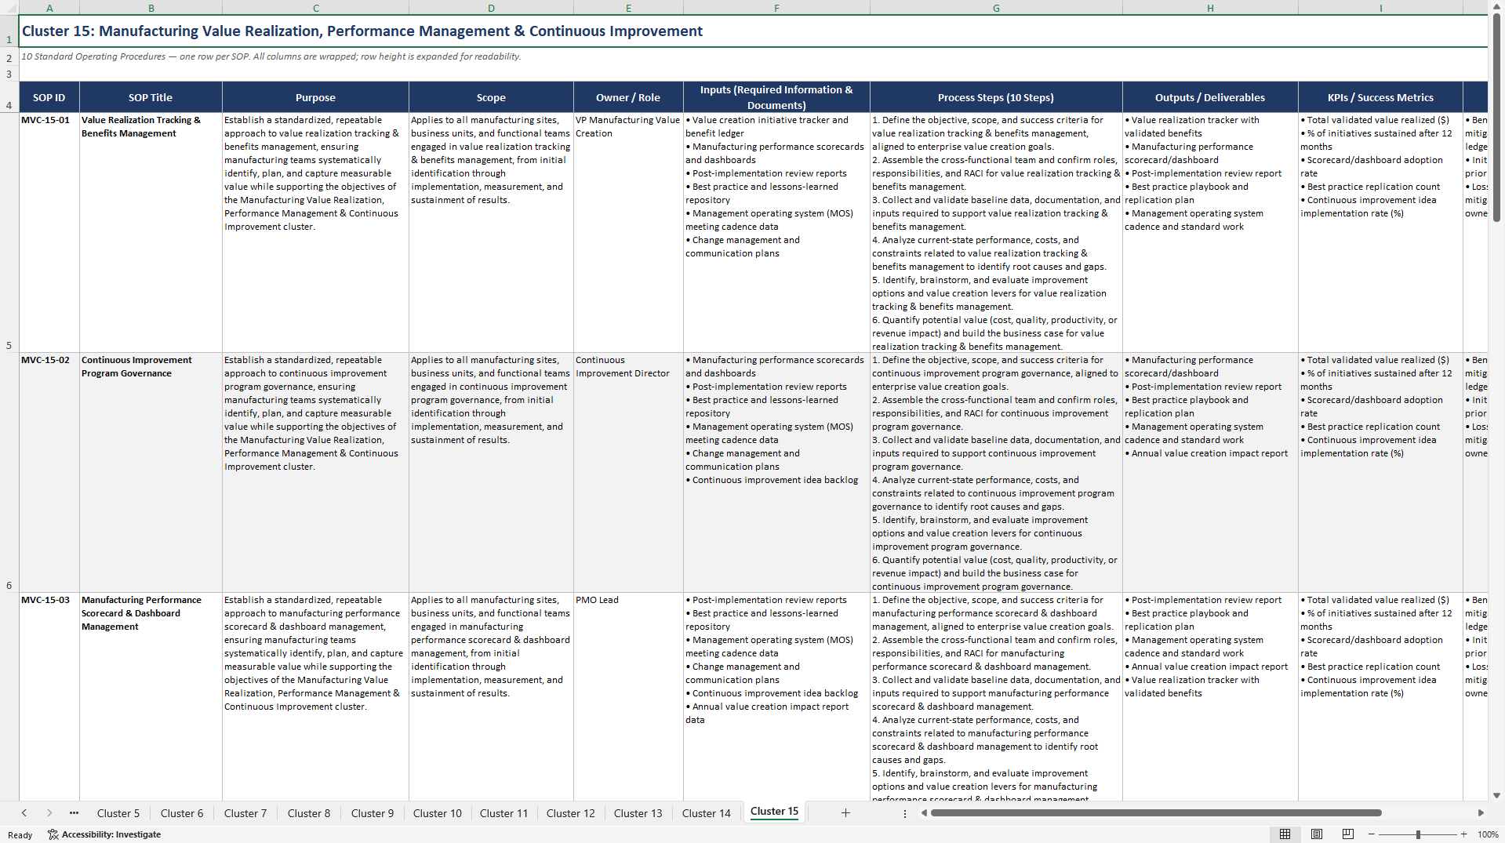This screenshot has width=1505, height=843.
Task: Click the 'Outputs / Deliverables' header cell
Action: 1210,97
